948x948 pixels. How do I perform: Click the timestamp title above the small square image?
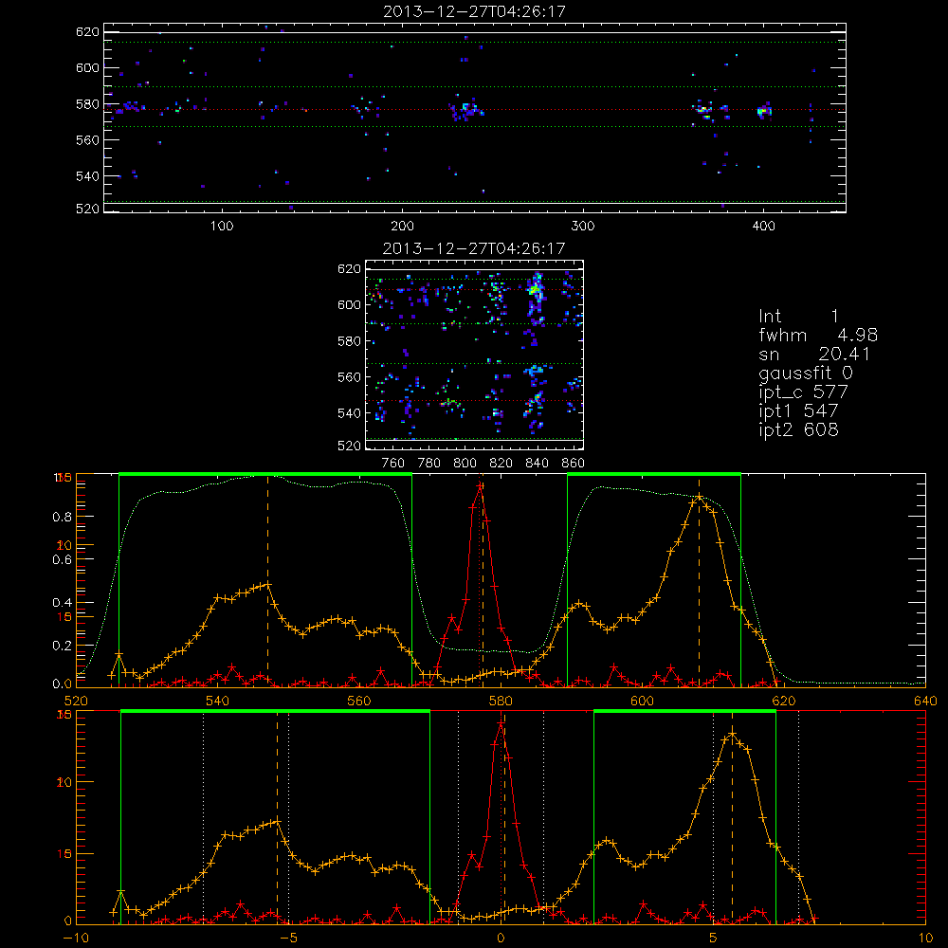474,248
